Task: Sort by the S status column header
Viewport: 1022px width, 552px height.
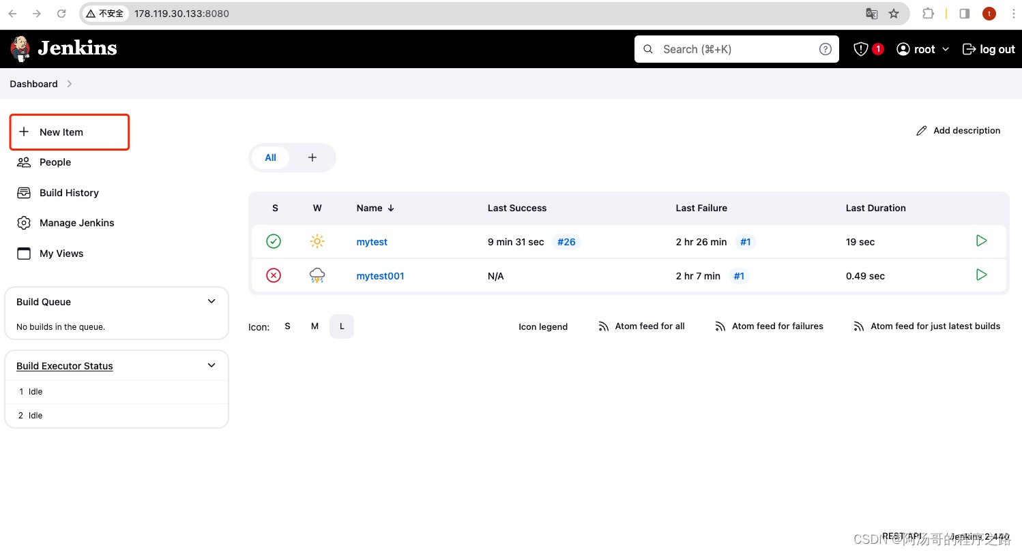Action: (275, 208)
